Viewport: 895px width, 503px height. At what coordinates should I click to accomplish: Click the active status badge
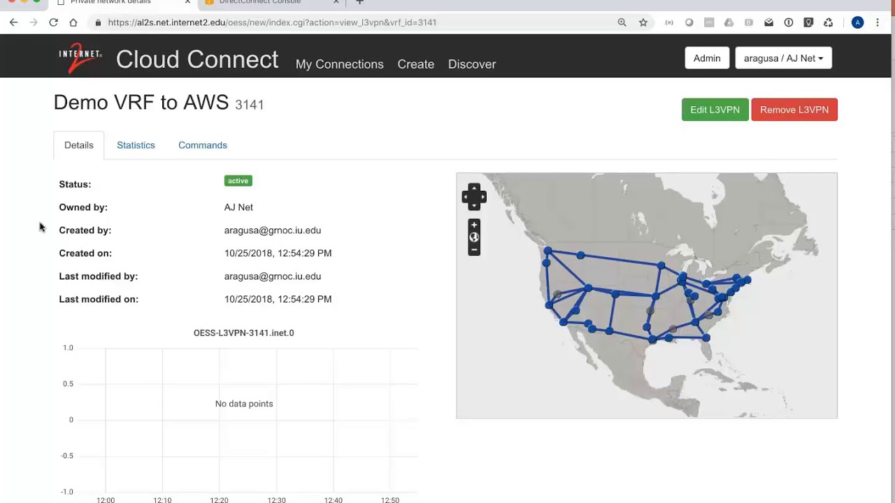coord(238,181)
